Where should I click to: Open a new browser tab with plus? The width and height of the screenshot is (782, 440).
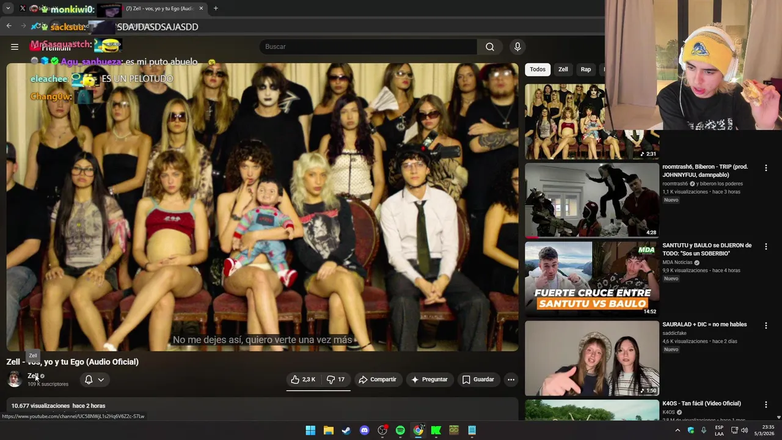(x=216, y=9)
